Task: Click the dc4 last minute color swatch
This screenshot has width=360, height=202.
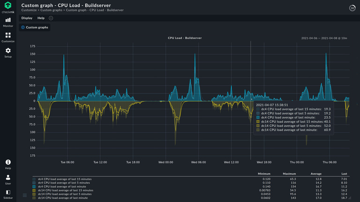Action: pyautogui.click(x=34, y=187)
